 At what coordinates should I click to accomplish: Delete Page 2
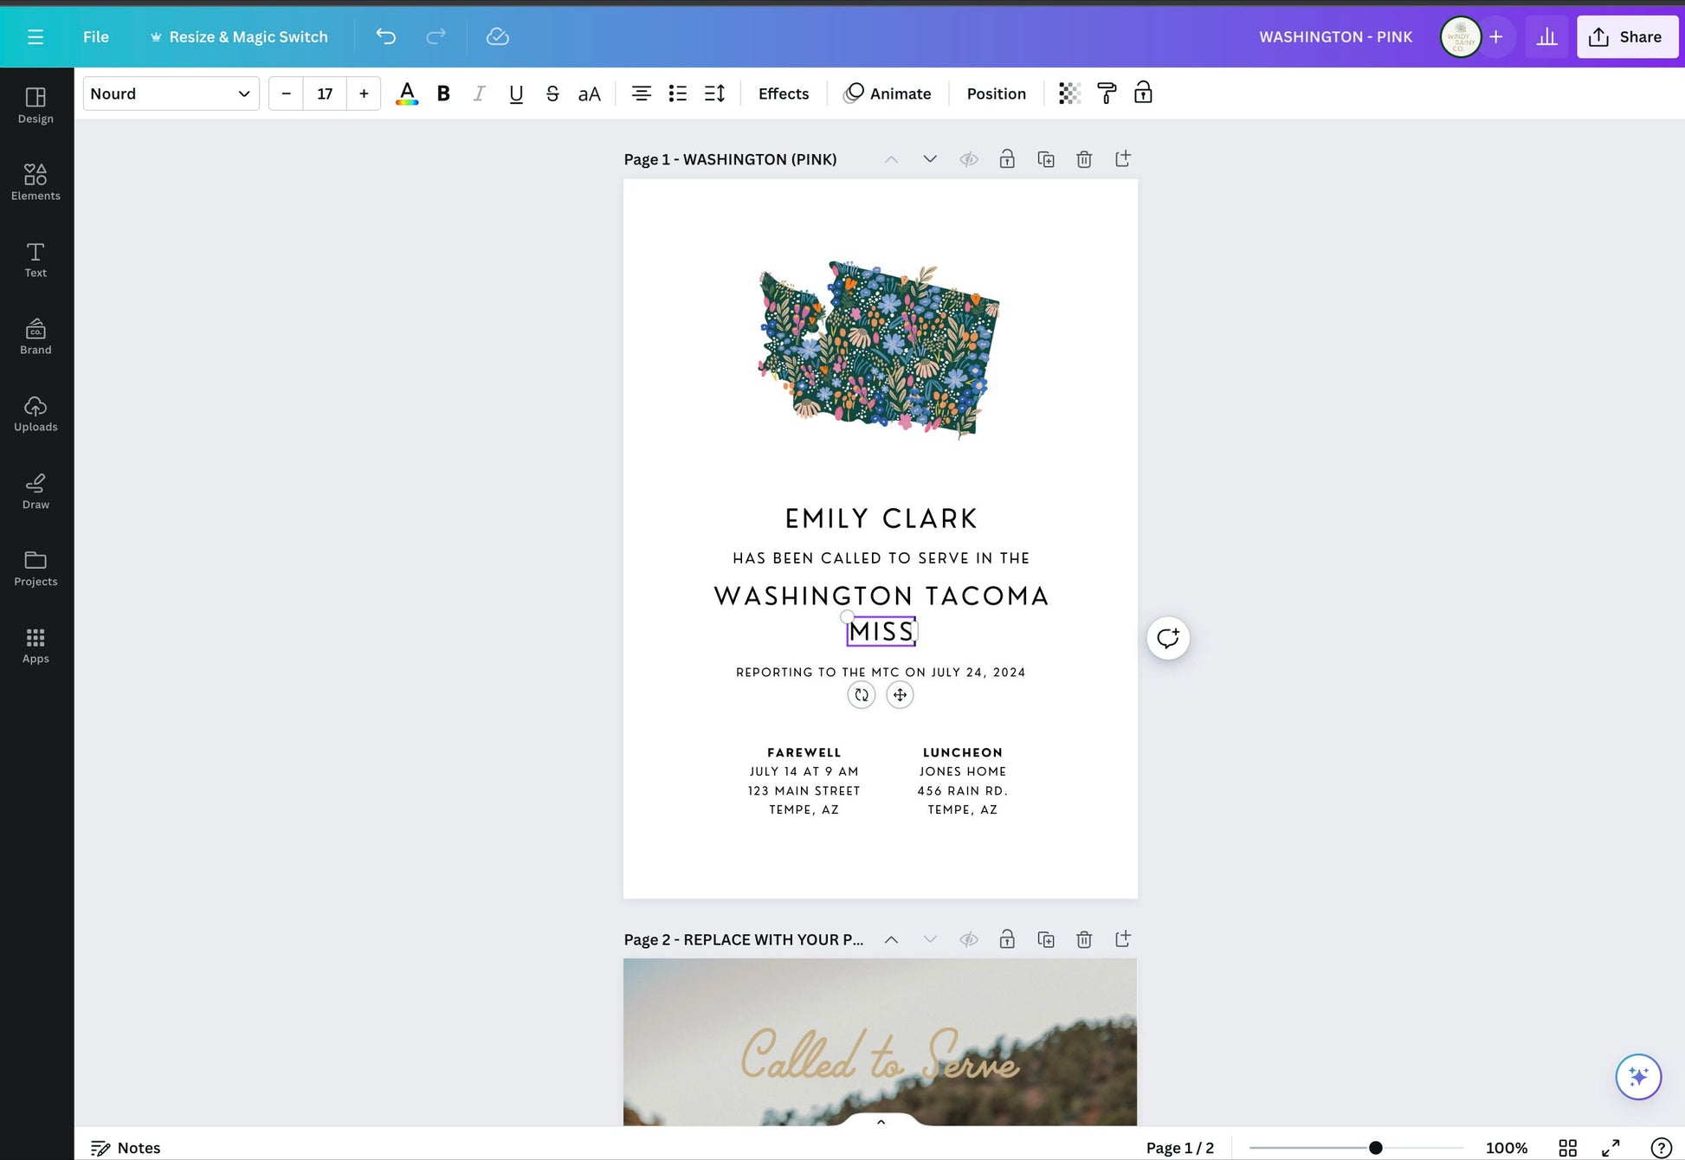click(x=1083, y=939)
